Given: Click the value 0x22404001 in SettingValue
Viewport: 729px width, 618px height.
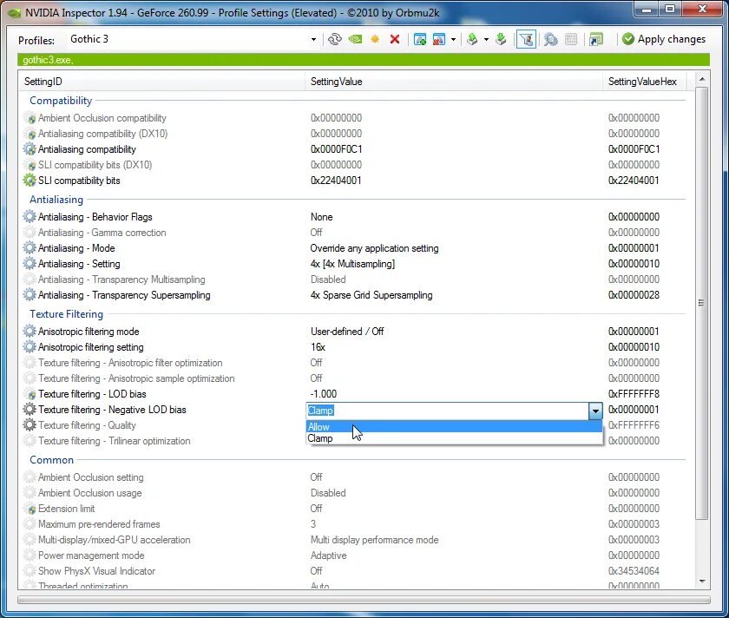Looking at the screenshot, I should coord(336,181).
